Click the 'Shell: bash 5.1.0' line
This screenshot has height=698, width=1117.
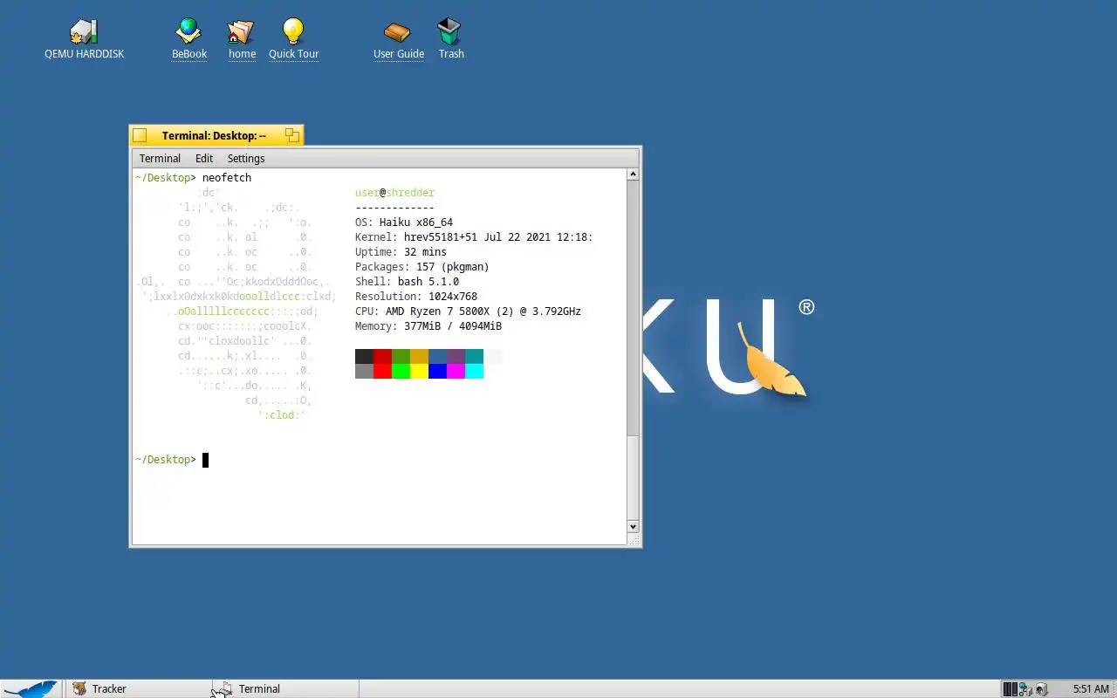pyautogui.click(x=407, y=282)
